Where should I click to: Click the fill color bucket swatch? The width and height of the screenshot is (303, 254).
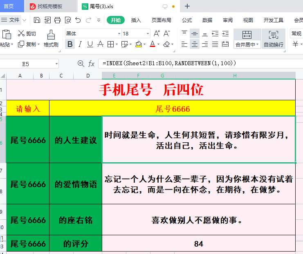pyautogui.click(x=138, y=44)
